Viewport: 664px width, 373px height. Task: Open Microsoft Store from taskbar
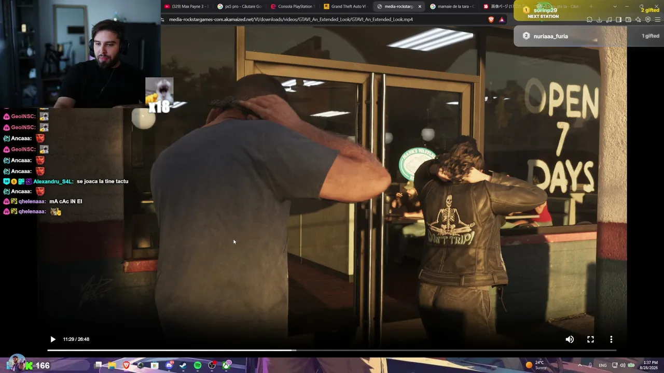155,365
